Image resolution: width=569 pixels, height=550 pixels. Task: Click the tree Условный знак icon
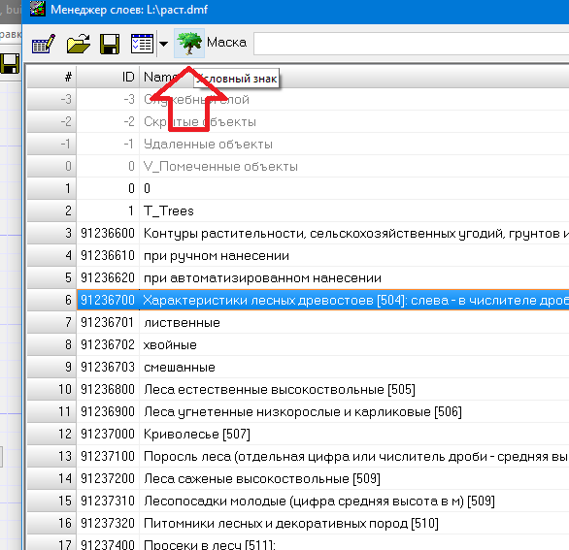point(189,43)
